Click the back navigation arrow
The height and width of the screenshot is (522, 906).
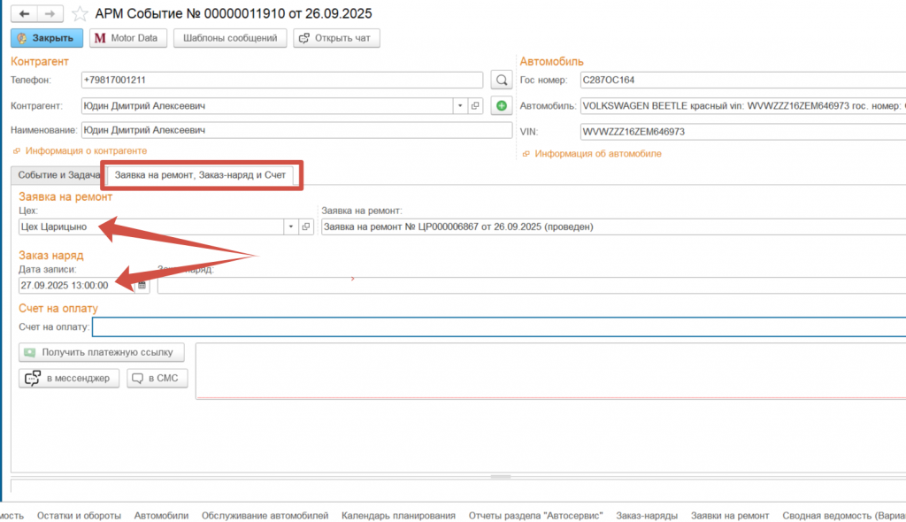24,13
